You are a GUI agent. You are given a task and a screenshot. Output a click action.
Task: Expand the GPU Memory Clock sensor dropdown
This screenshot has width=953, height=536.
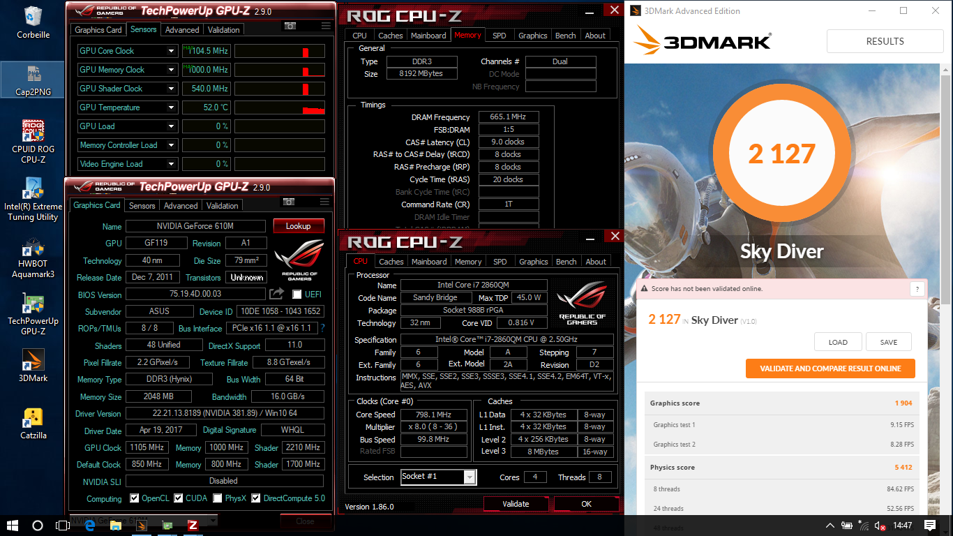(171, 70)
